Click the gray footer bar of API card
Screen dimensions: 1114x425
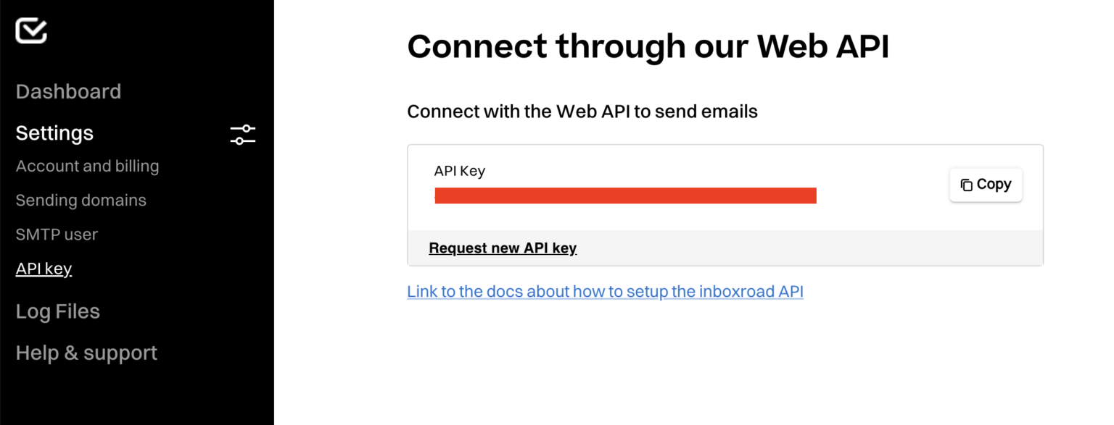(x=798, y=248)
